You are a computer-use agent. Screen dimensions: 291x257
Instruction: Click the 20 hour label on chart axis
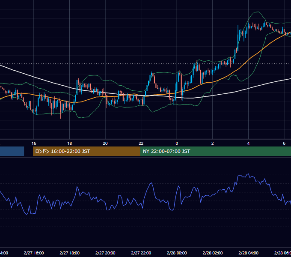click(x=105, y=143)
